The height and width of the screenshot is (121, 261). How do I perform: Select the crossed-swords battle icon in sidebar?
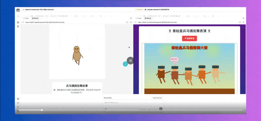point(18,22)
